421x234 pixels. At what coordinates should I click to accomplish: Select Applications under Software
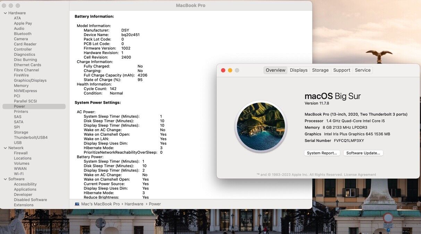click(25, 190)
